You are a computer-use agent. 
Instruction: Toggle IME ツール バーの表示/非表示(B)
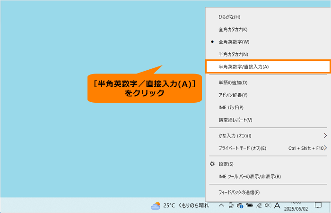tap(268, 176)
